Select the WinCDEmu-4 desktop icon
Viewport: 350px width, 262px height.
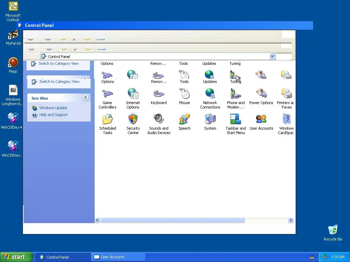click(12, 121)
